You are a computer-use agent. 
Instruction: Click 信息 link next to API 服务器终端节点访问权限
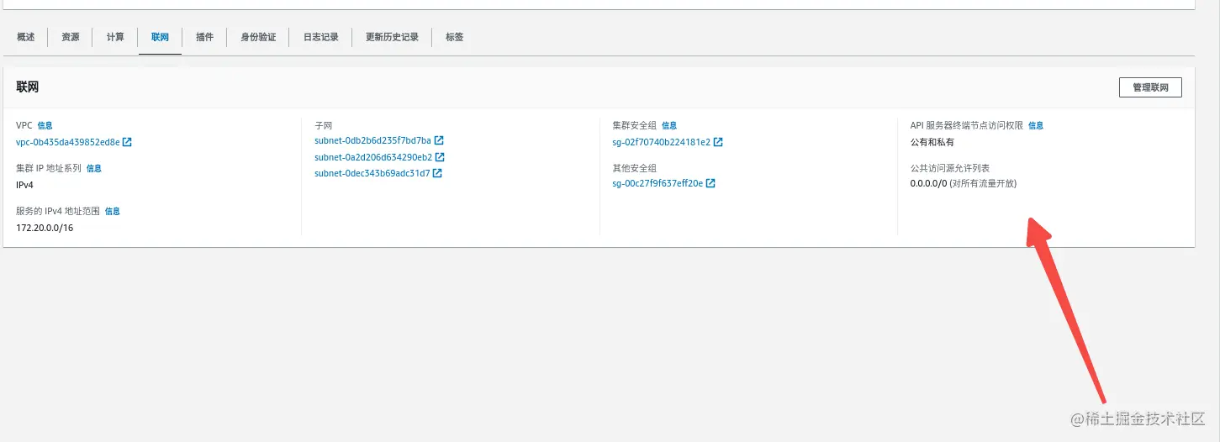click(x=1036, y=125)
